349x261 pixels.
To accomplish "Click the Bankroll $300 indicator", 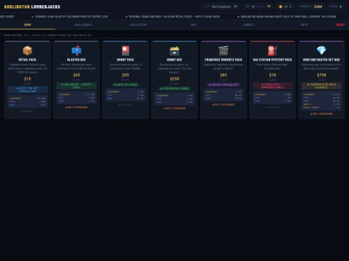I will (x=311, y=6).
